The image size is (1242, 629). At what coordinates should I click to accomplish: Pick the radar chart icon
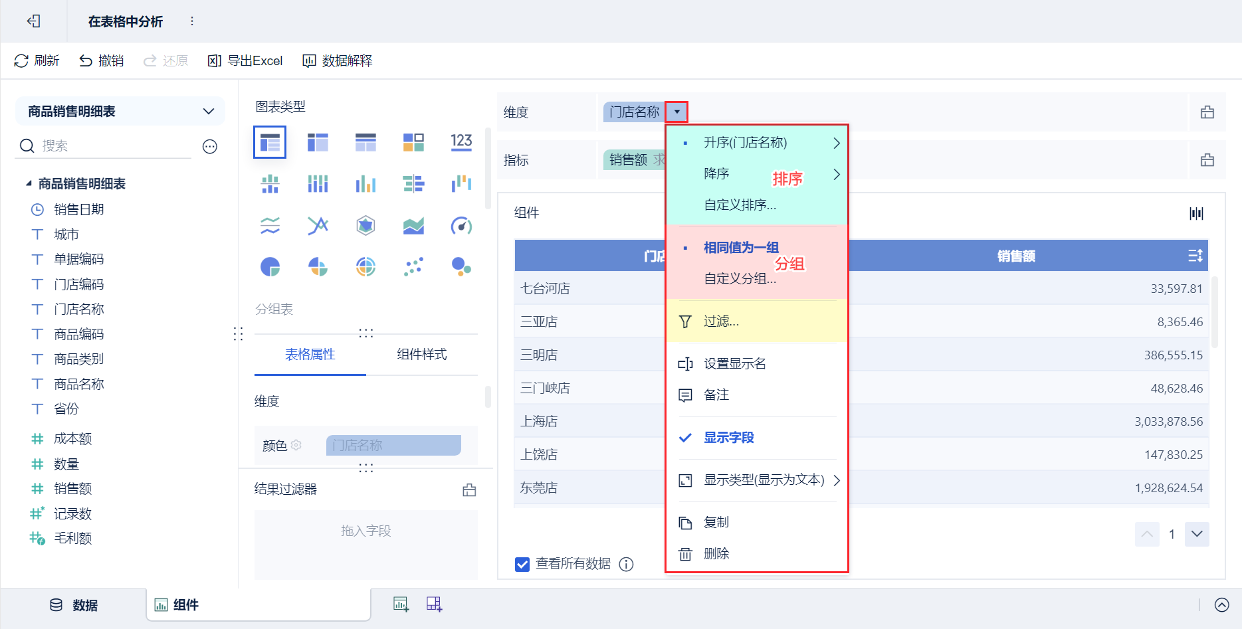click(365, 226)
